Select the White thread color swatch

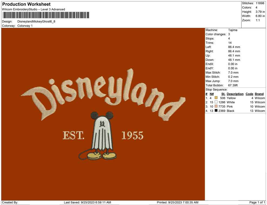point(216,102)
